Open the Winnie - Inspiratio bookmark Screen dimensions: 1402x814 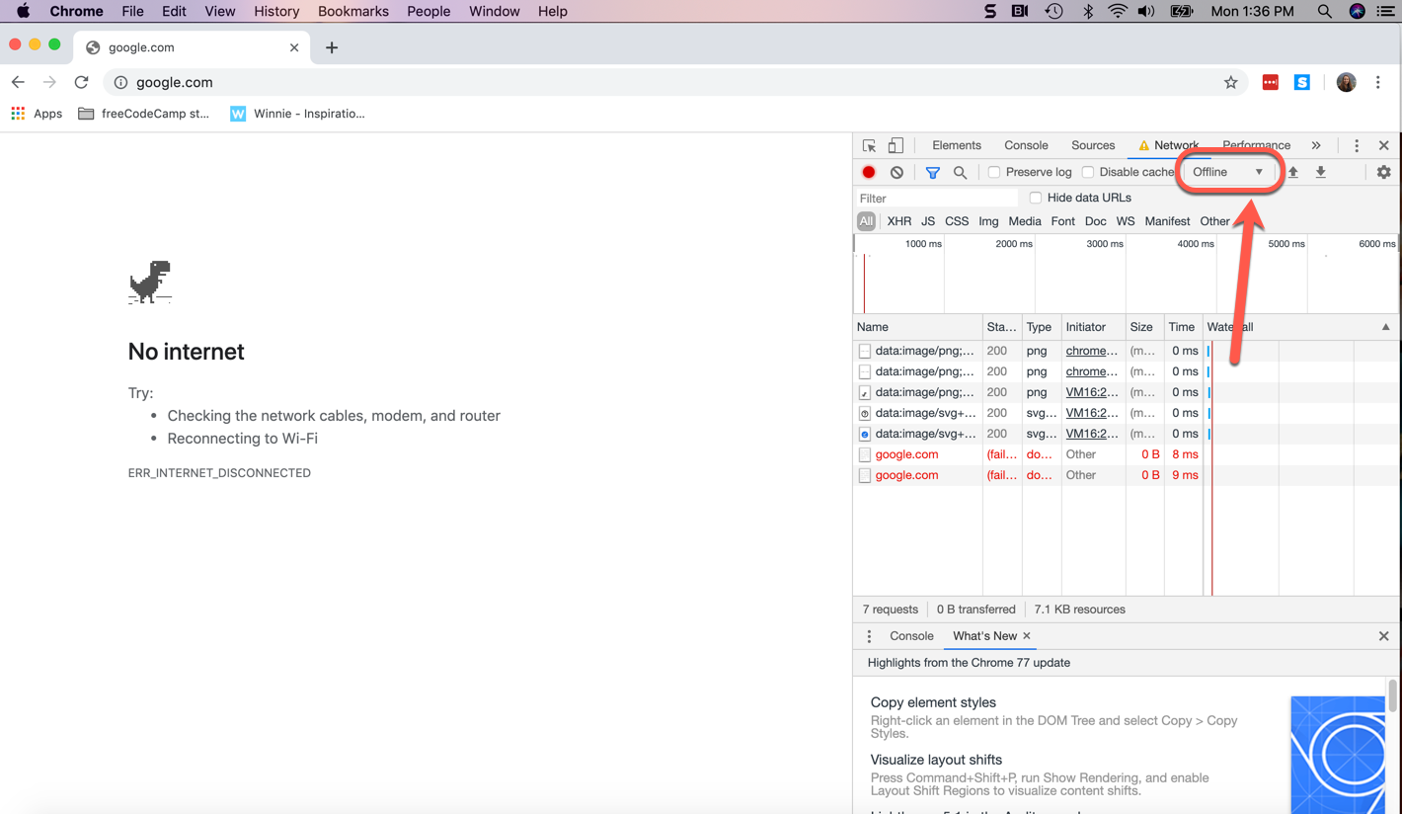coord(298,114)
